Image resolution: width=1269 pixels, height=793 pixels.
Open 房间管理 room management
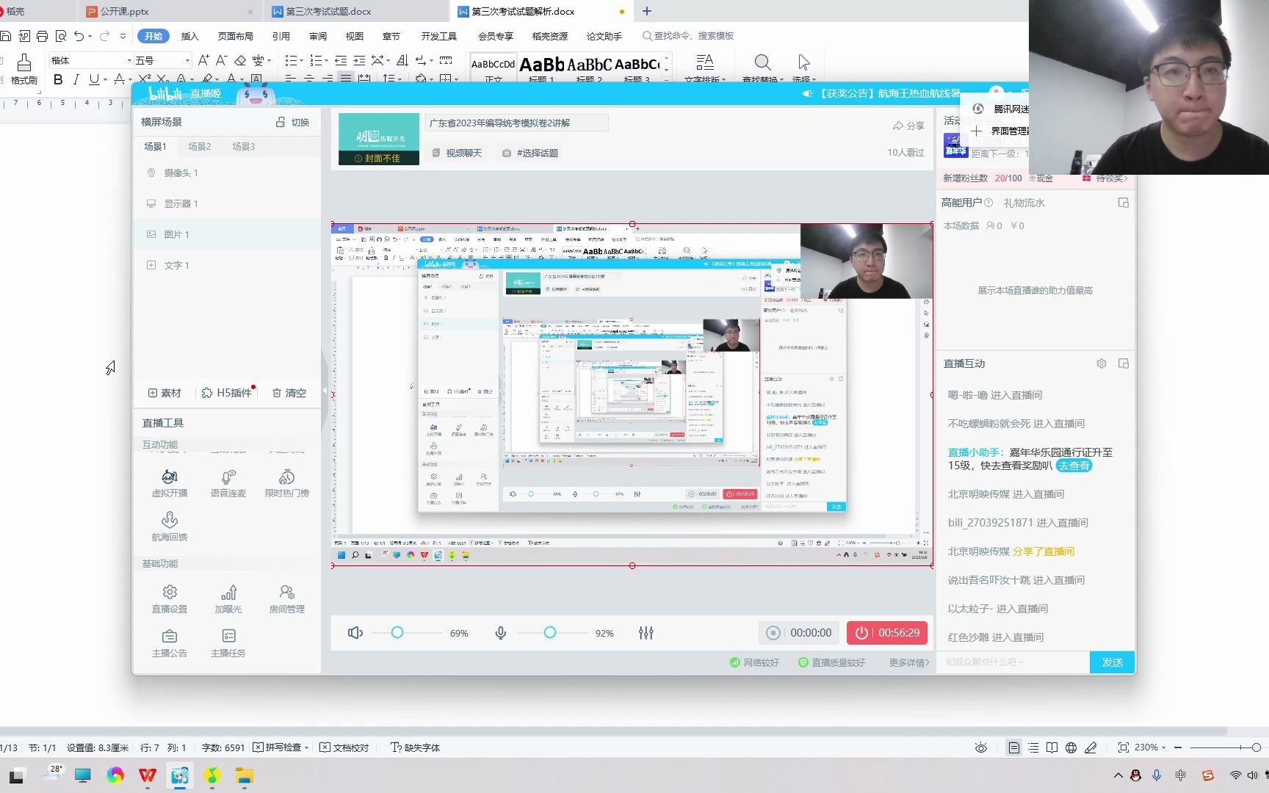tap(287, 599)
